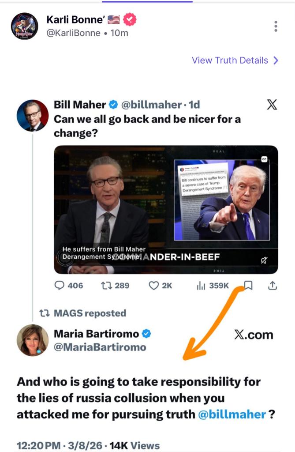View post analytics bar chart icon
Screen dimensions: 295x452
pos(201,286)
